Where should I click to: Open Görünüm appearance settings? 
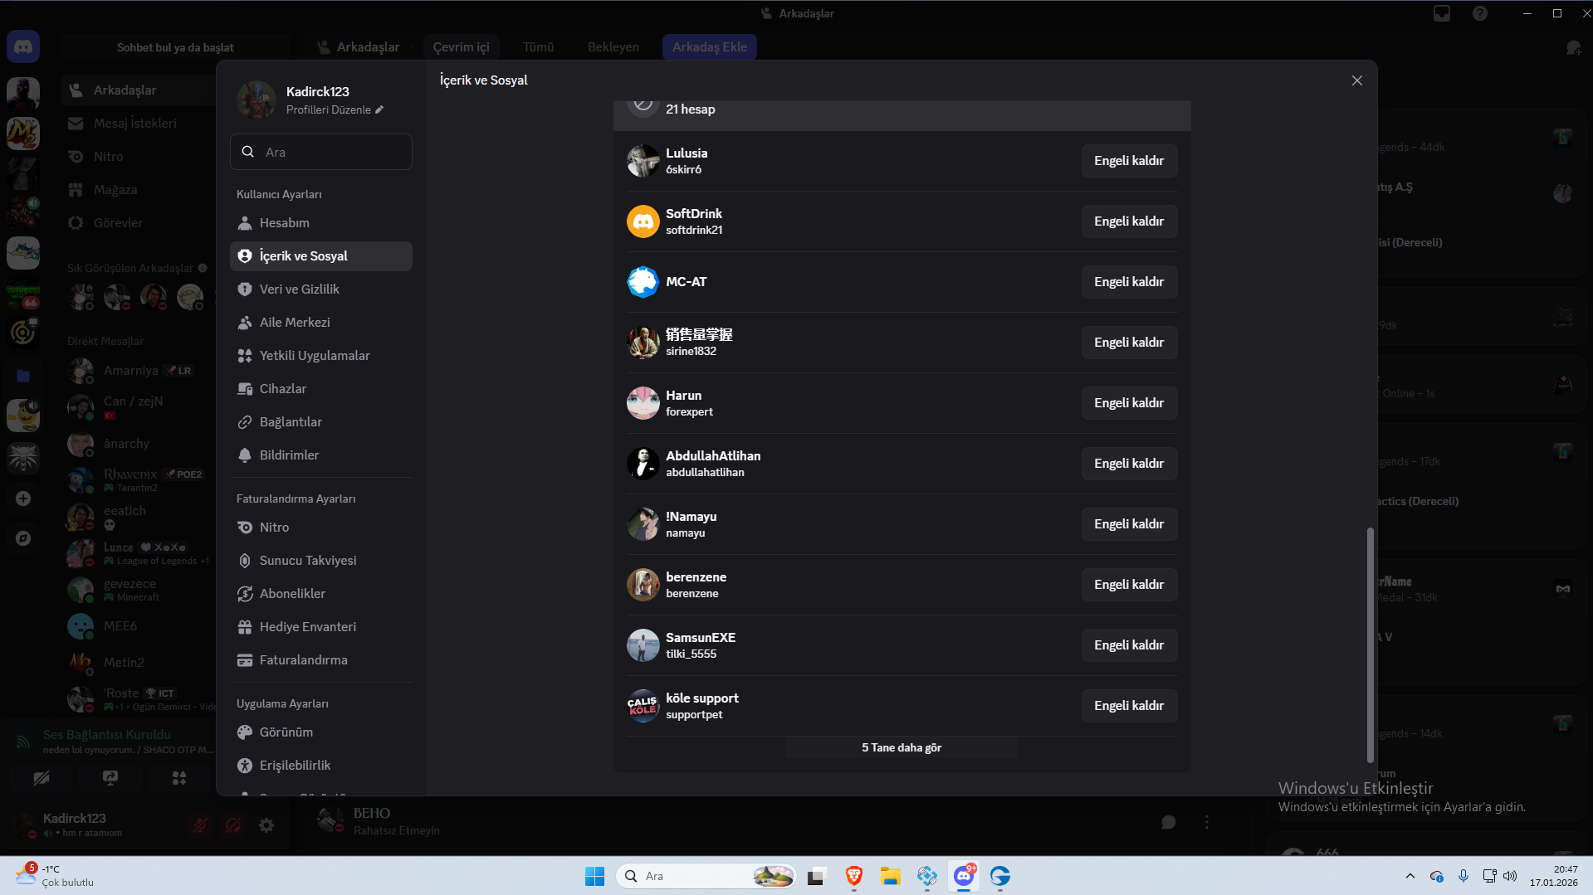320,732
